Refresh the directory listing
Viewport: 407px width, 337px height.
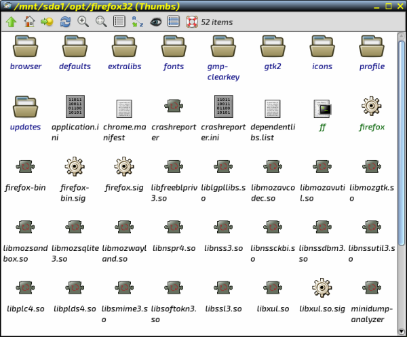(x=65, y=22)
